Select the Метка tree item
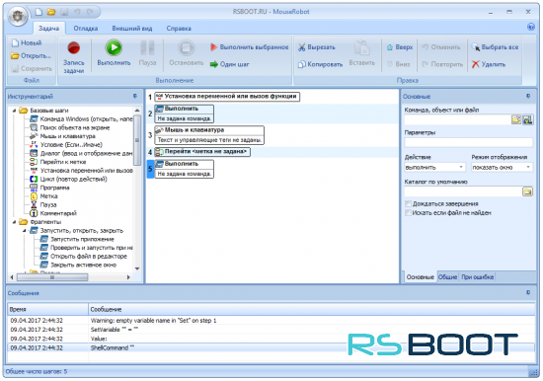The width and height of the screenshot is (543, 381). 44,196
